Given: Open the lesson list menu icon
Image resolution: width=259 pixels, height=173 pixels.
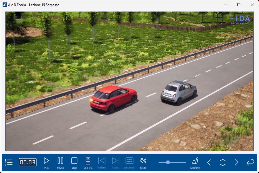Looking at the screenshot, I should tap(9, 162).
